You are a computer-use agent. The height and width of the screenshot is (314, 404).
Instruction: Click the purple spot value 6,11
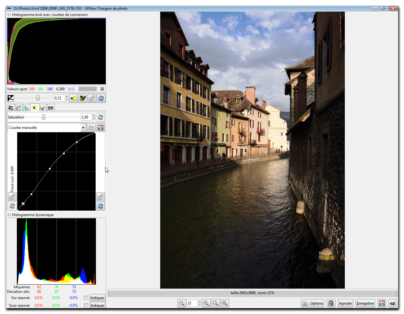click(x=71, y=89)
